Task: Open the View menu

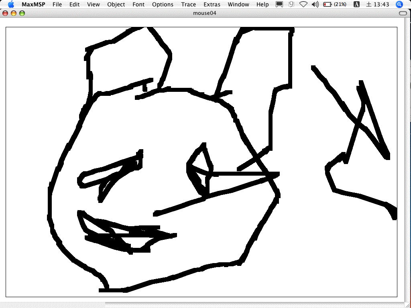Action: 93,4
